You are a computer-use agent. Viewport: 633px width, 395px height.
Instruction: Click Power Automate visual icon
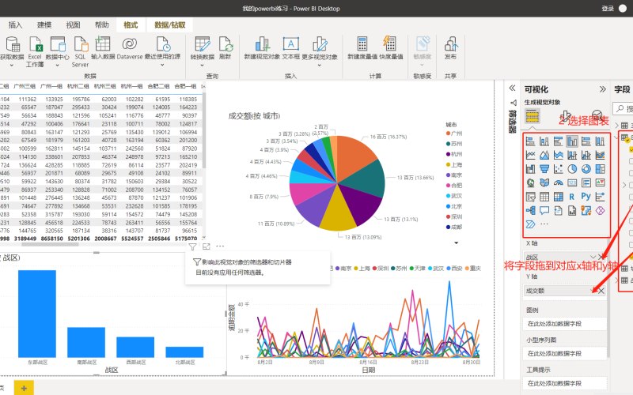coord(530,224)
